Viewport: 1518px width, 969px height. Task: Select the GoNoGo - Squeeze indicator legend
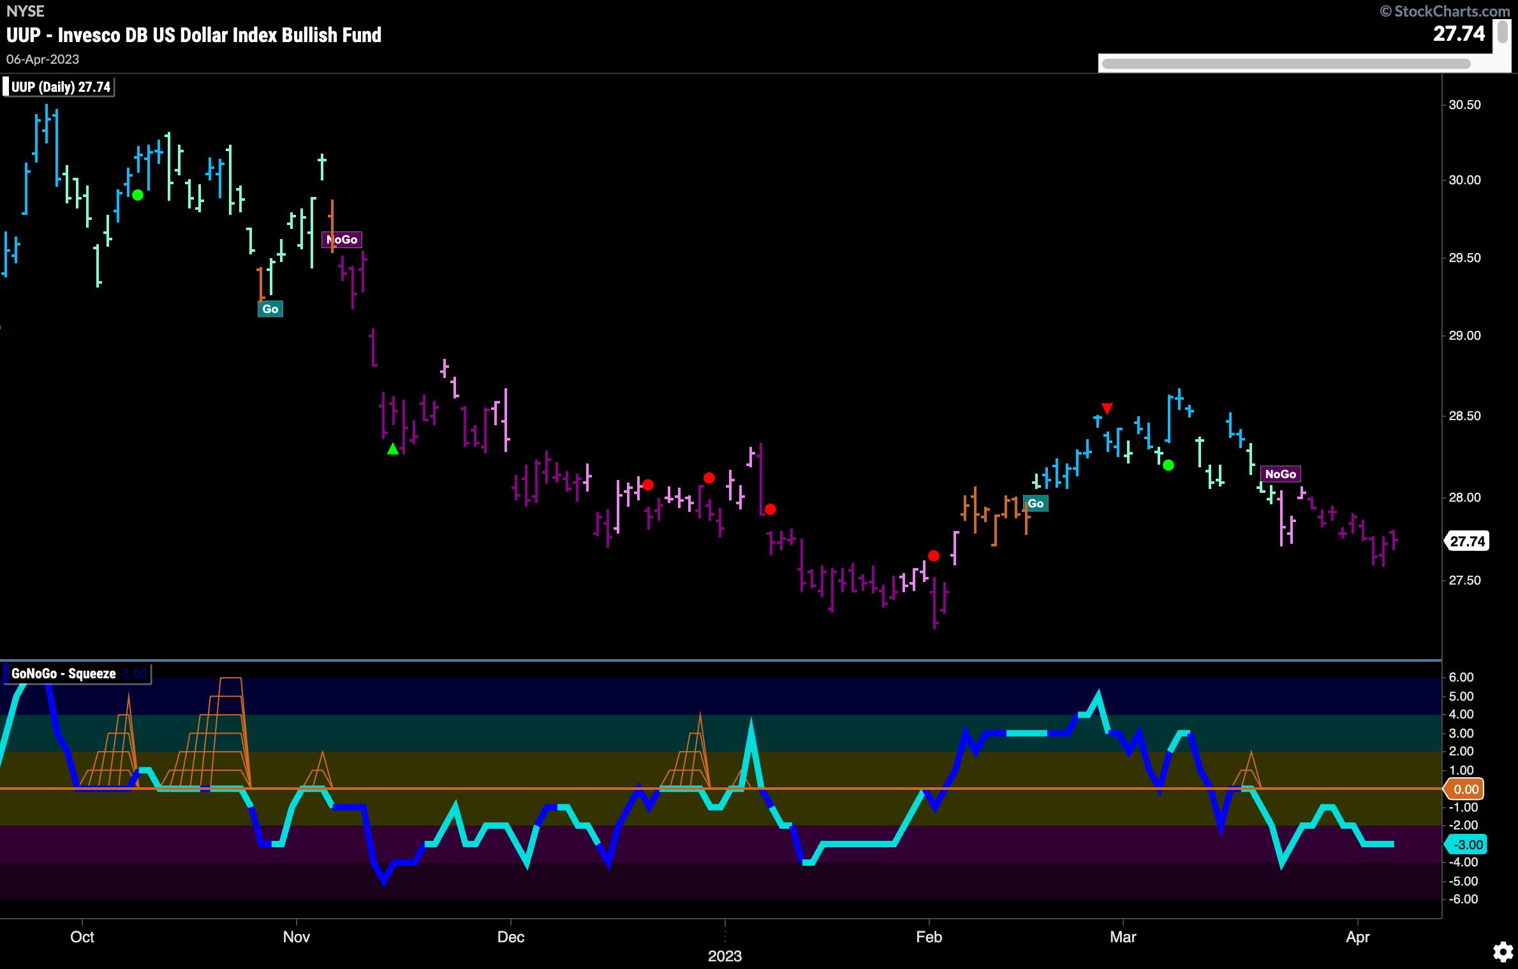tap(64, 674)
